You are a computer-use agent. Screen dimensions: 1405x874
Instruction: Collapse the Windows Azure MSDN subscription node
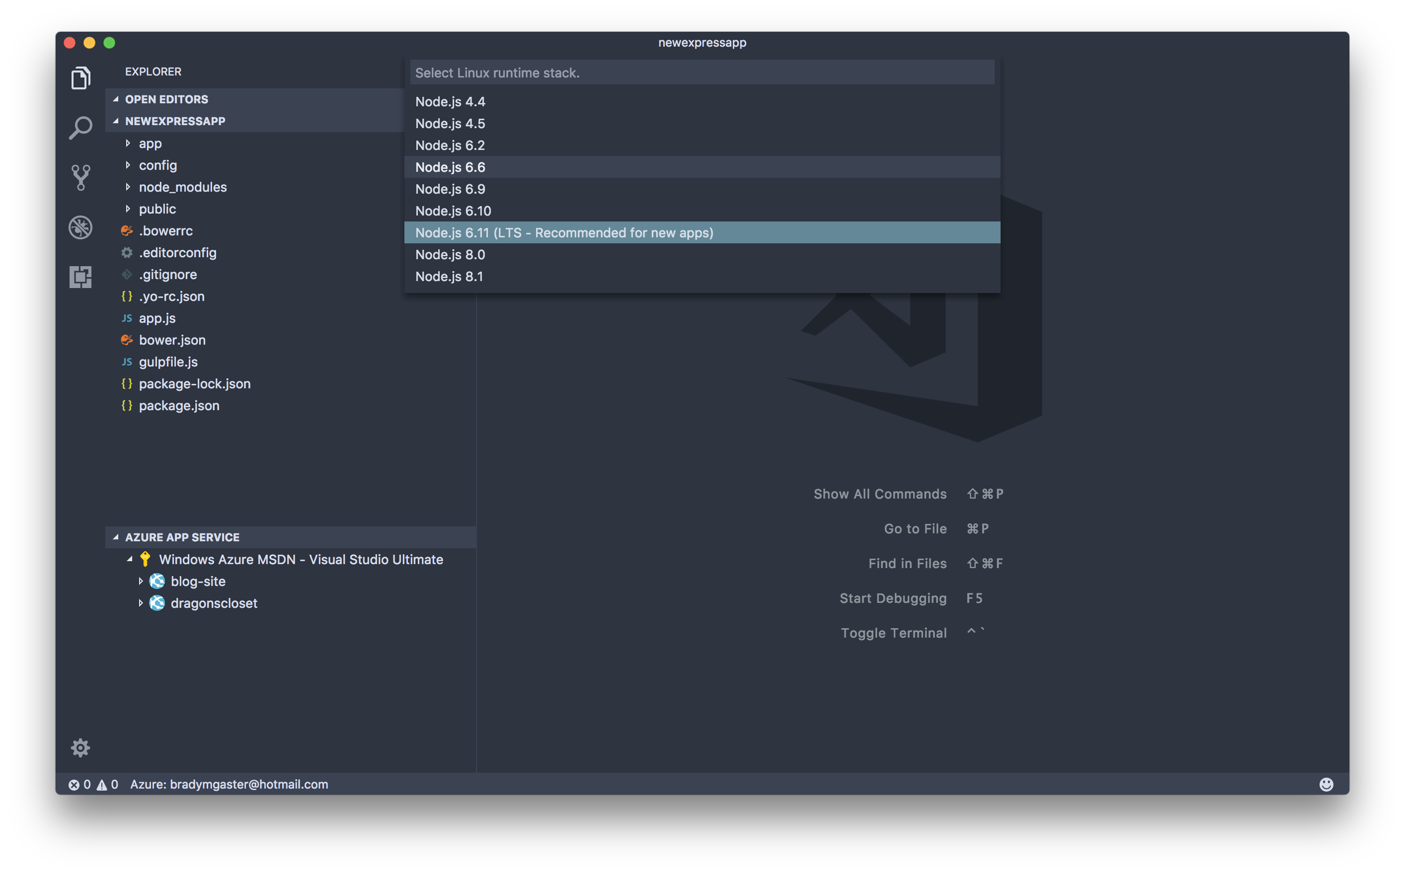pos(130,559)
